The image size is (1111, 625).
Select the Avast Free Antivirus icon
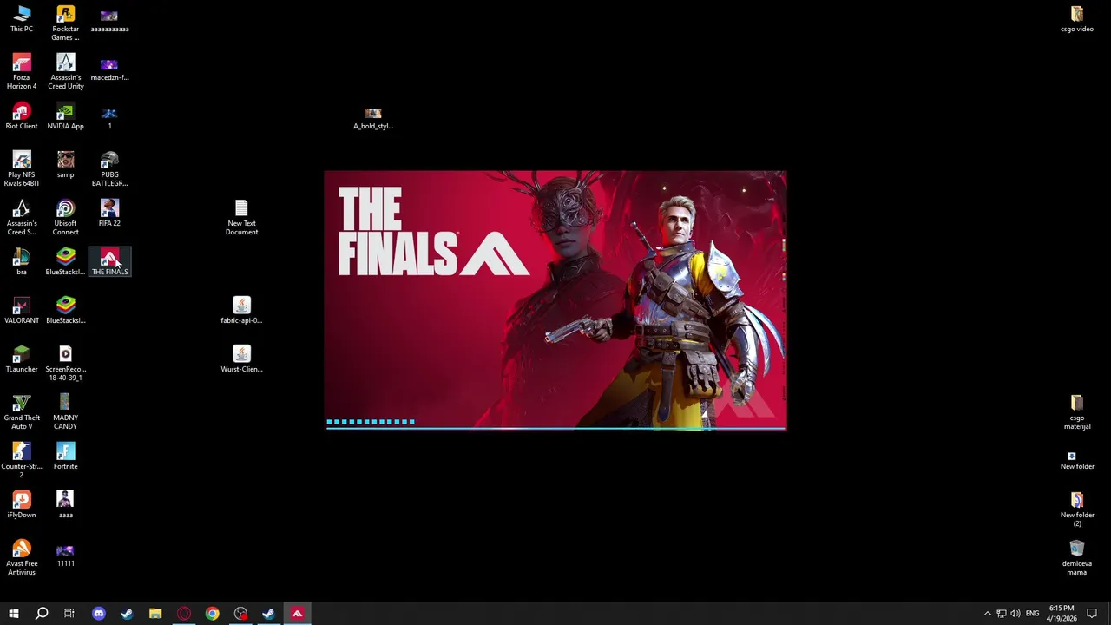click(x=22, y=557)
